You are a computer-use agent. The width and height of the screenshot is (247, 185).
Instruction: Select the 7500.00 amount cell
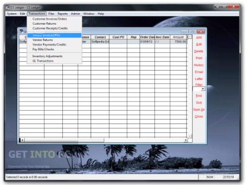click(x=178, y=42)
